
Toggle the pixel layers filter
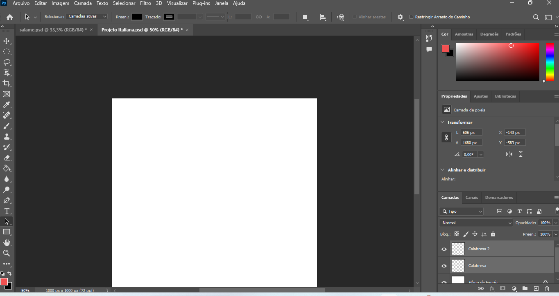pyautogui.click(x=500, y=211)
